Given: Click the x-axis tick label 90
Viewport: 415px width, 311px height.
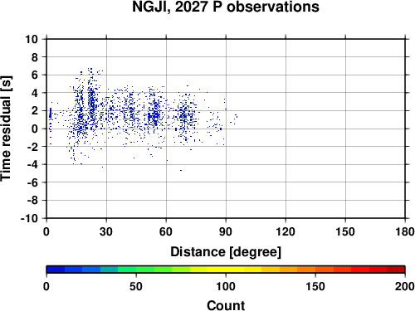Looking at the screenshot, I should pyautogui.click(x=226, y=231).
